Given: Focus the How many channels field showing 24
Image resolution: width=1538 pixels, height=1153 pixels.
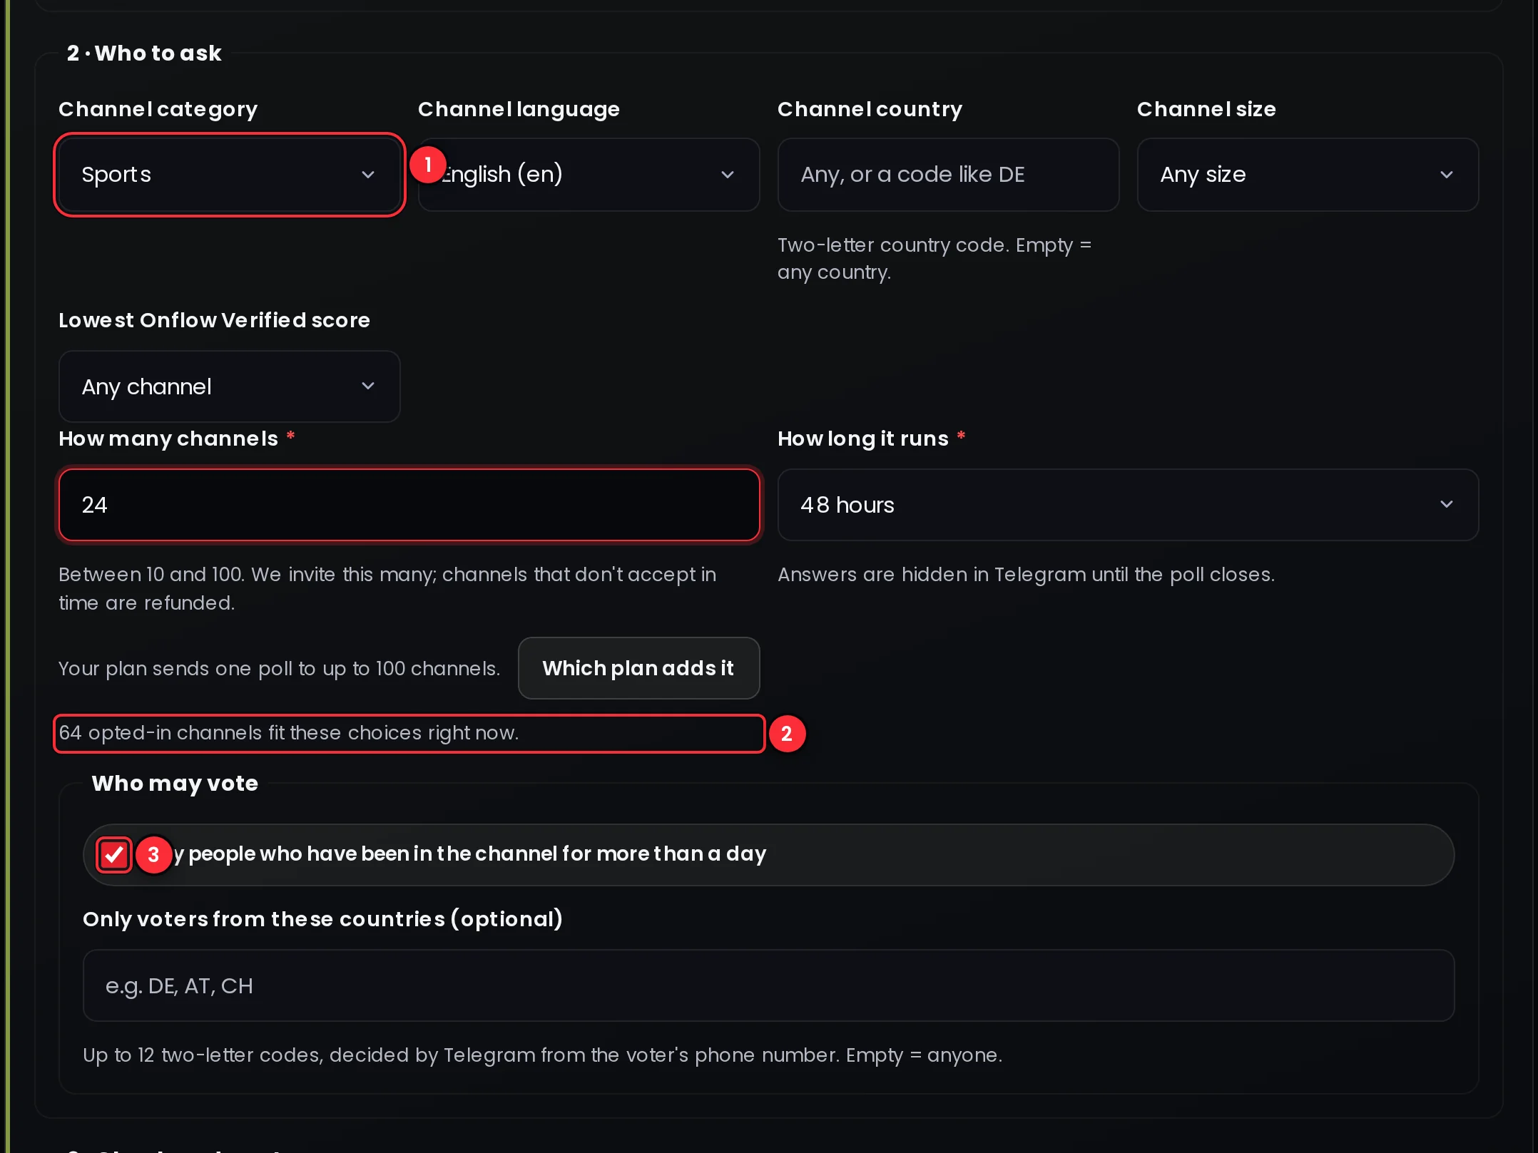Looking at the screenshot, I should coord(409,505).
